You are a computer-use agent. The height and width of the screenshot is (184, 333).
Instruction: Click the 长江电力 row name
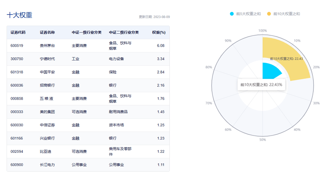pos(47,165)
